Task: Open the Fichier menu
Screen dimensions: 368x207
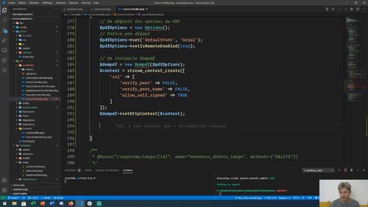Action: (x=11, y=3)
